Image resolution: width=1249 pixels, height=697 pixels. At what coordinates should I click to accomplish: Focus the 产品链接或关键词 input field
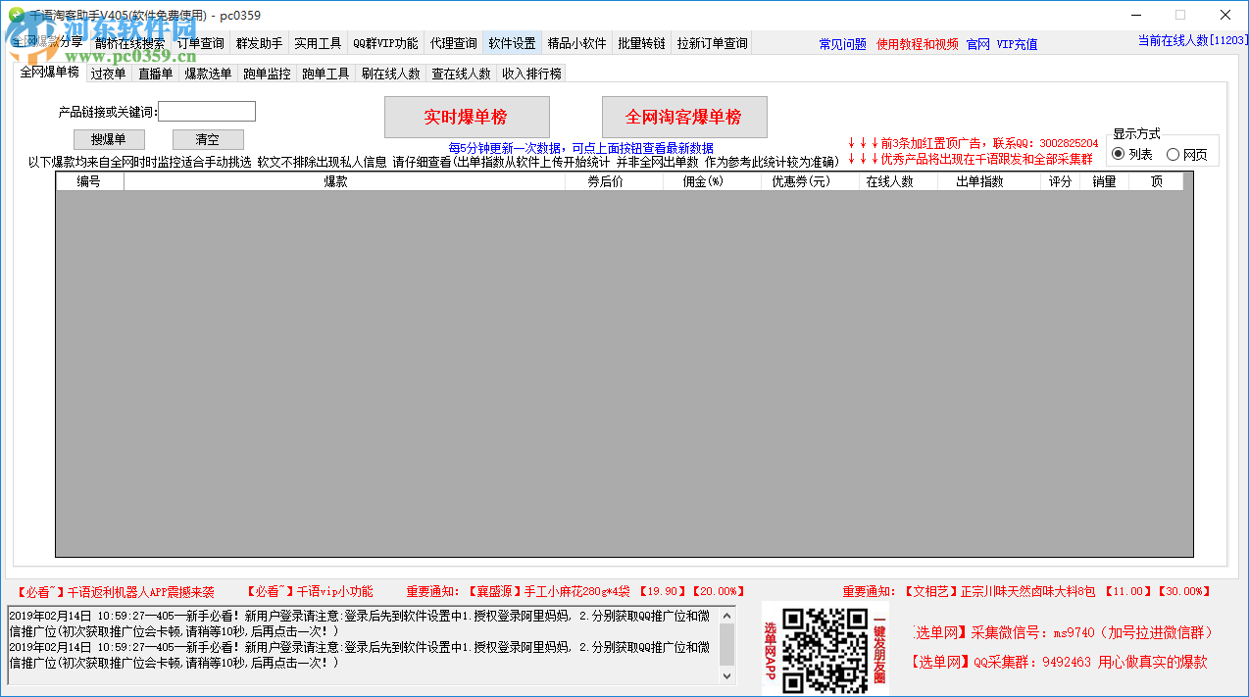[207, 112]
